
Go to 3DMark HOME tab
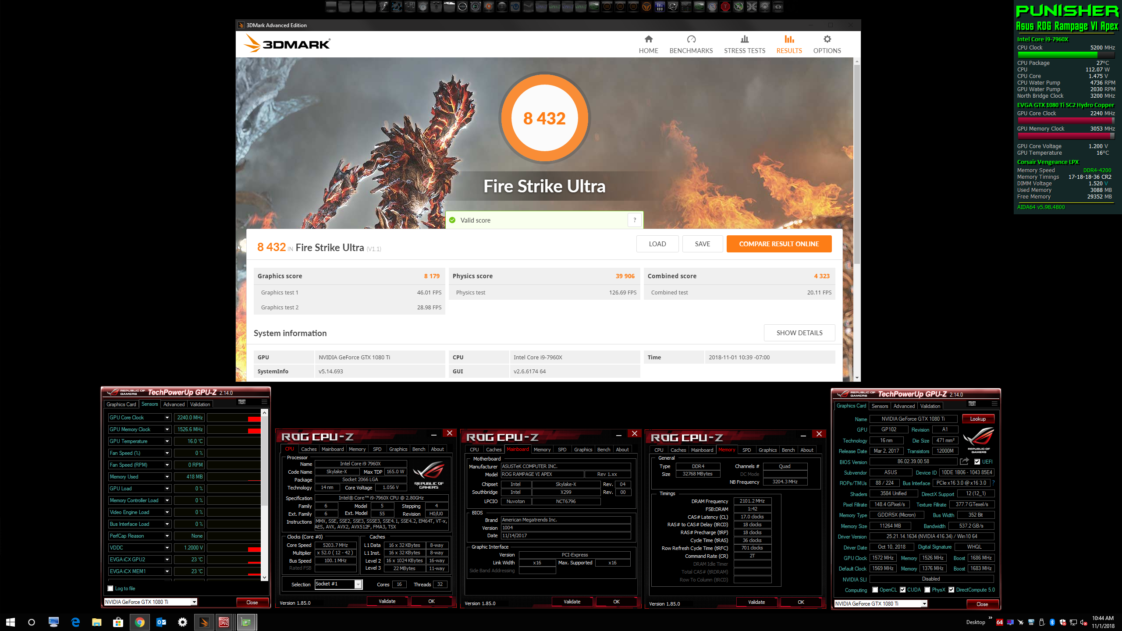pos(648,45)
